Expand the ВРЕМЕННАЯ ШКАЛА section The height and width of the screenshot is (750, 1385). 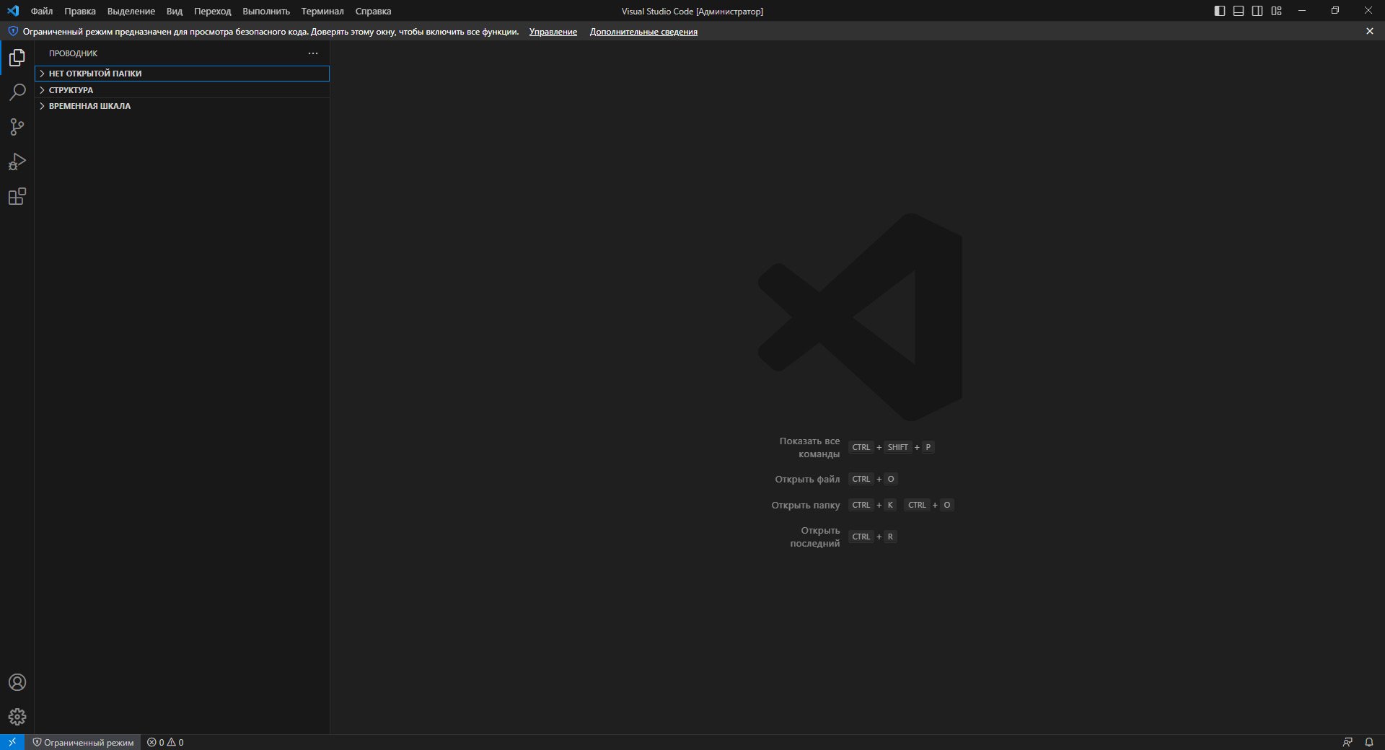[182, 106]
